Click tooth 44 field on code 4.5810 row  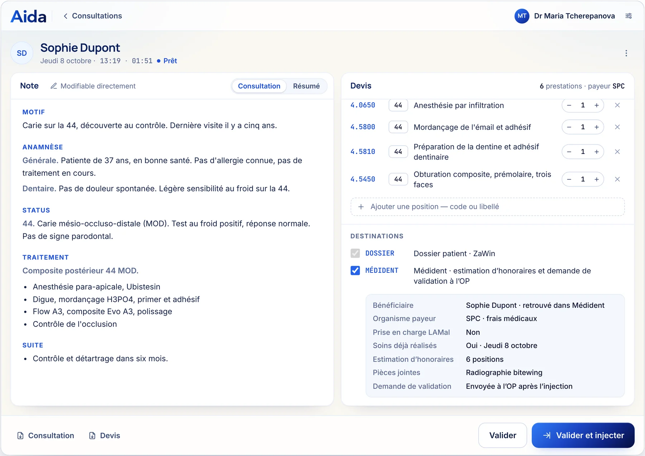coord(398,152)
